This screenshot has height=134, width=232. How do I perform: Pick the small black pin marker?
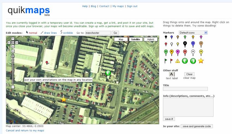(166, 37)
